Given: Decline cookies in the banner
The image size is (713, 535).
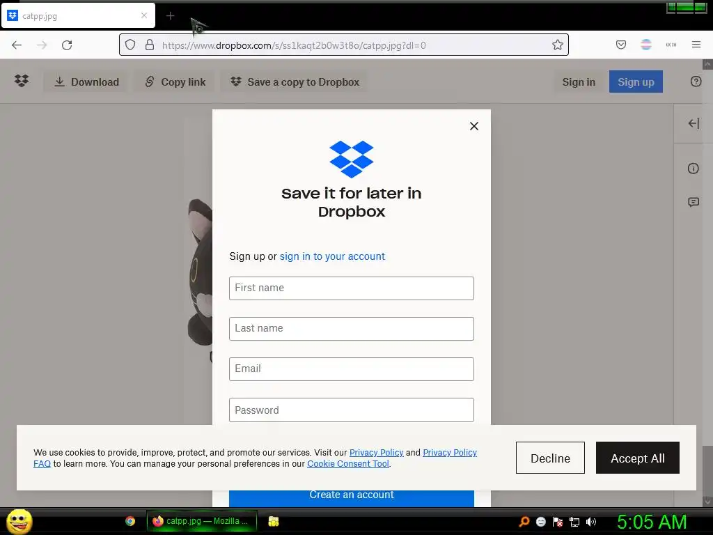Looking at the screenshot, I should point(550,458).
